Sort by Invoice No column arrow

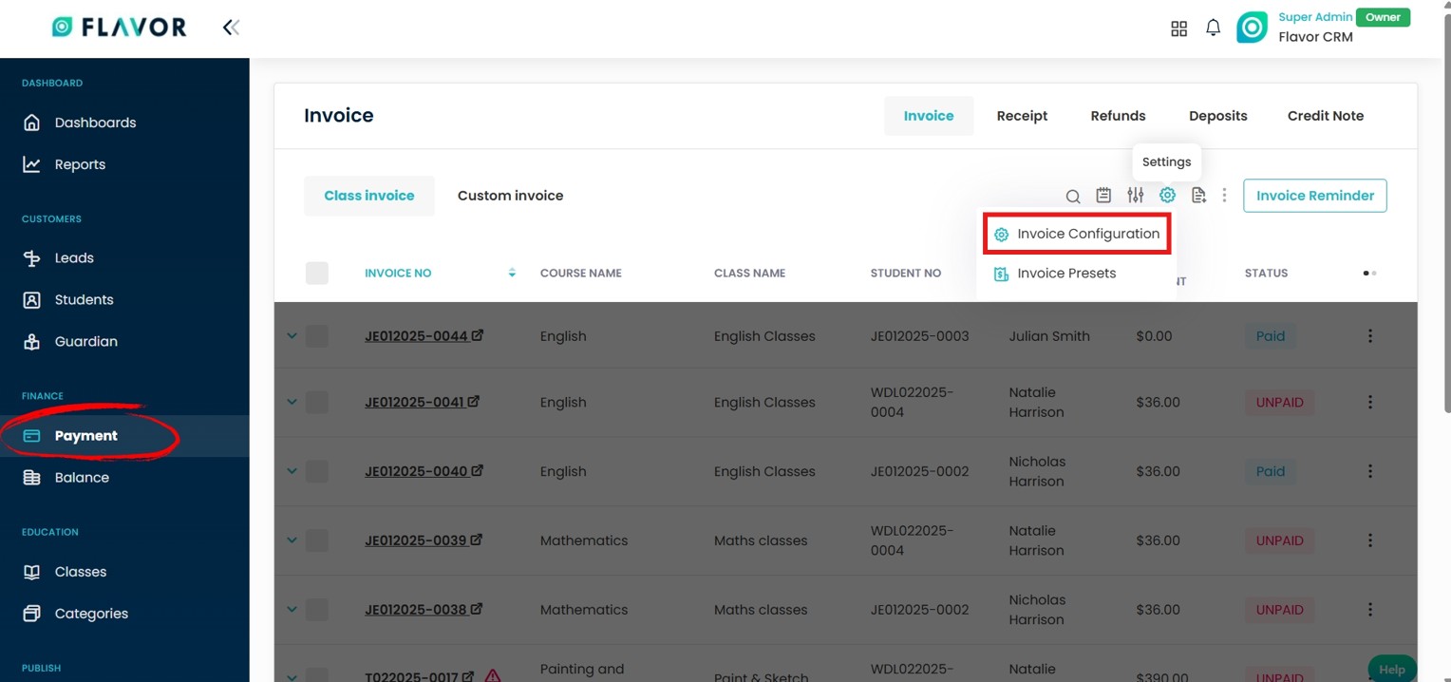[512, 274]
